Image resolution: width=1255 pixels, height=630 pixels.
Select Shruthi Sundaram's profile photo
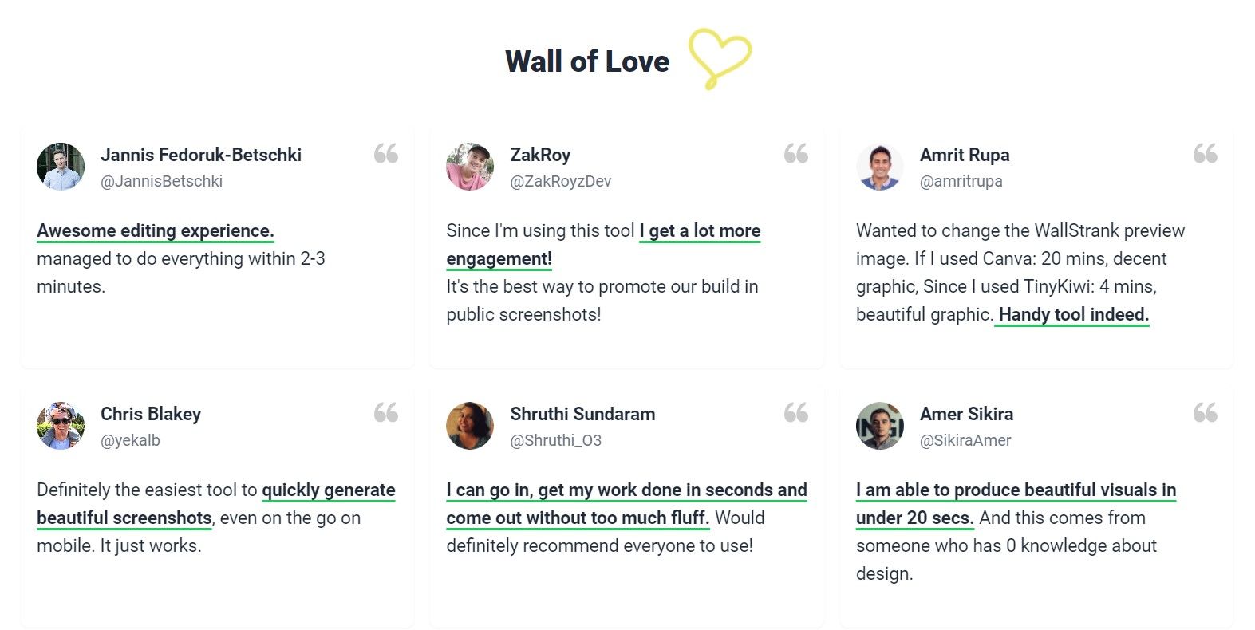(x=470, y=426)
